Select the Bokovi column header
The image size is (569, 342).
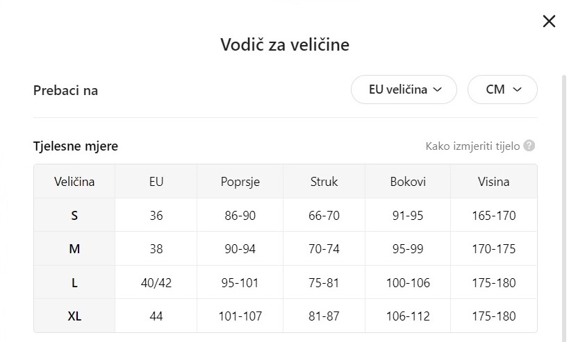[x=408, y=182]
